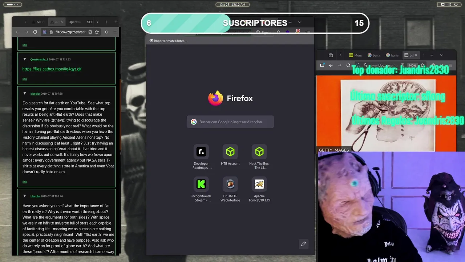Switch to the Operation tab in left browser
The width and height of the screenshot is (465, 262).
point(74,22)
